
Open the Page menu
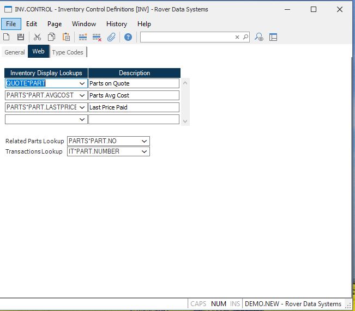tap(55, 24)
